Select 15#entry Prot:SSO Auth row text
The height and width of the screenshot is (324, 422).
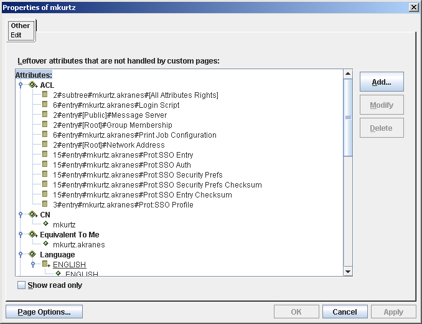point(122,165)
